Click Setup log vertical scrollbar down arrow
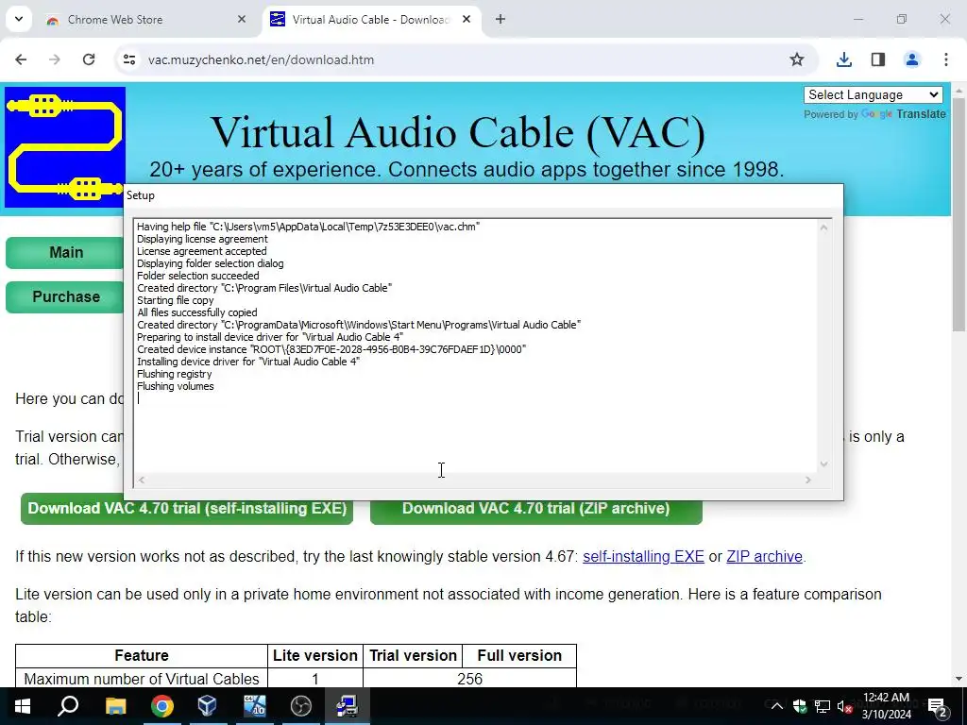This screenshot has width=967, height=725. click(823, 464)
